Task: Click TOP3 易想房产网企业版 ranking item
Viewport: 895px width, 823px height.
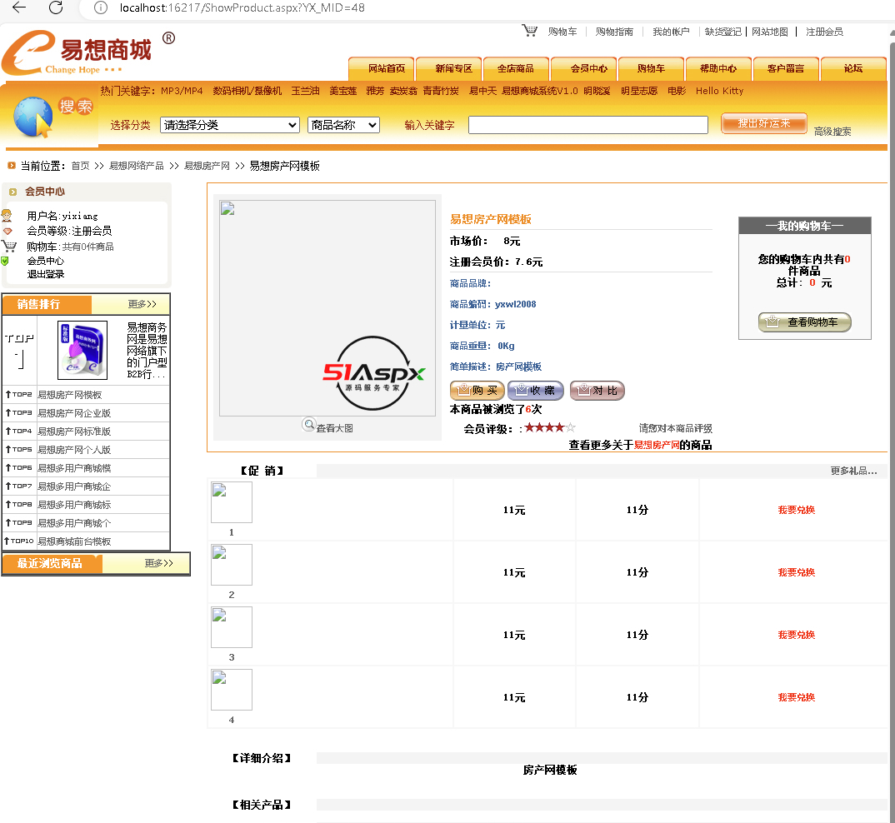Action: (74, 413)
